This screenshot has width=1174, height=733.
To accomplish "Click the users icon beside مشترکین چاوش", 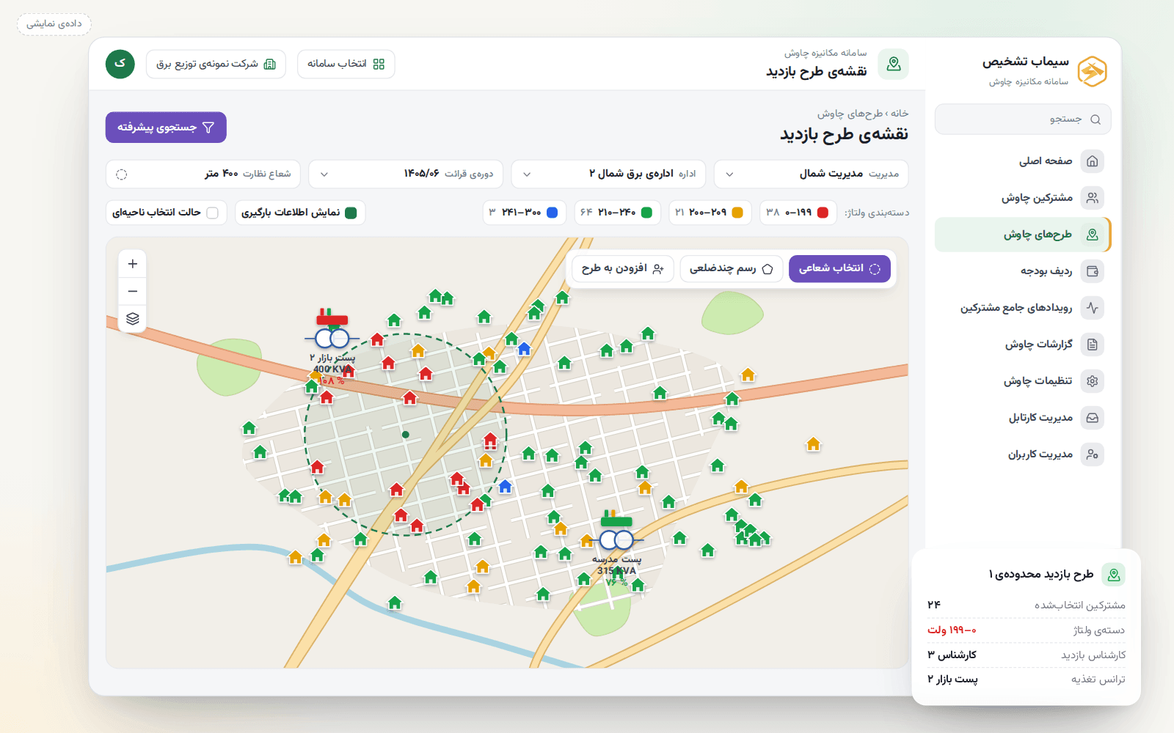I will pyautogui.click(x=1093, y=198).
